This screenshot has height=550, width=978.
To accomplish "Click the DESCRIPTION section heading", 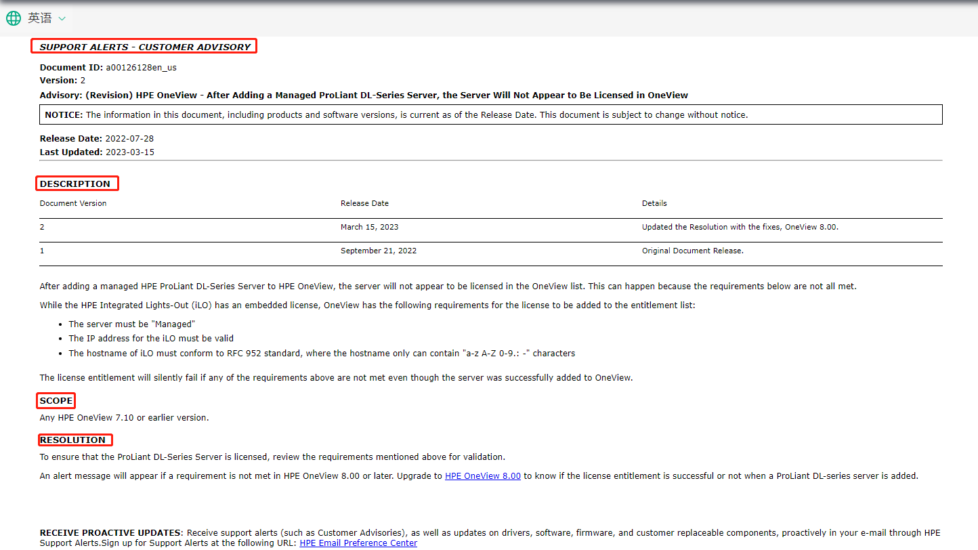I will tap(75, 184).
